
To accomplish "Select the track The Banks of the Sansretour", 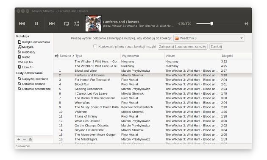I will (x=153, y=98).
